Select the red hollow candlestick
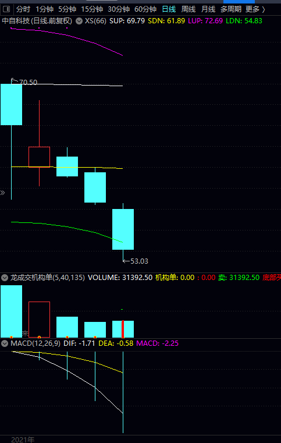Image resolution: width=281 pixels, height=443 pixels. click(39, 157)
